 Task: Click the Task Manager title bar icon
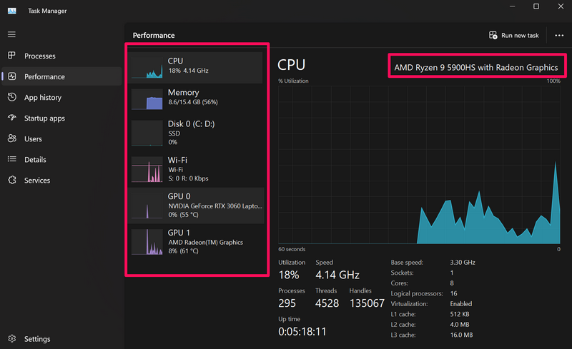[x=13, y=7]
